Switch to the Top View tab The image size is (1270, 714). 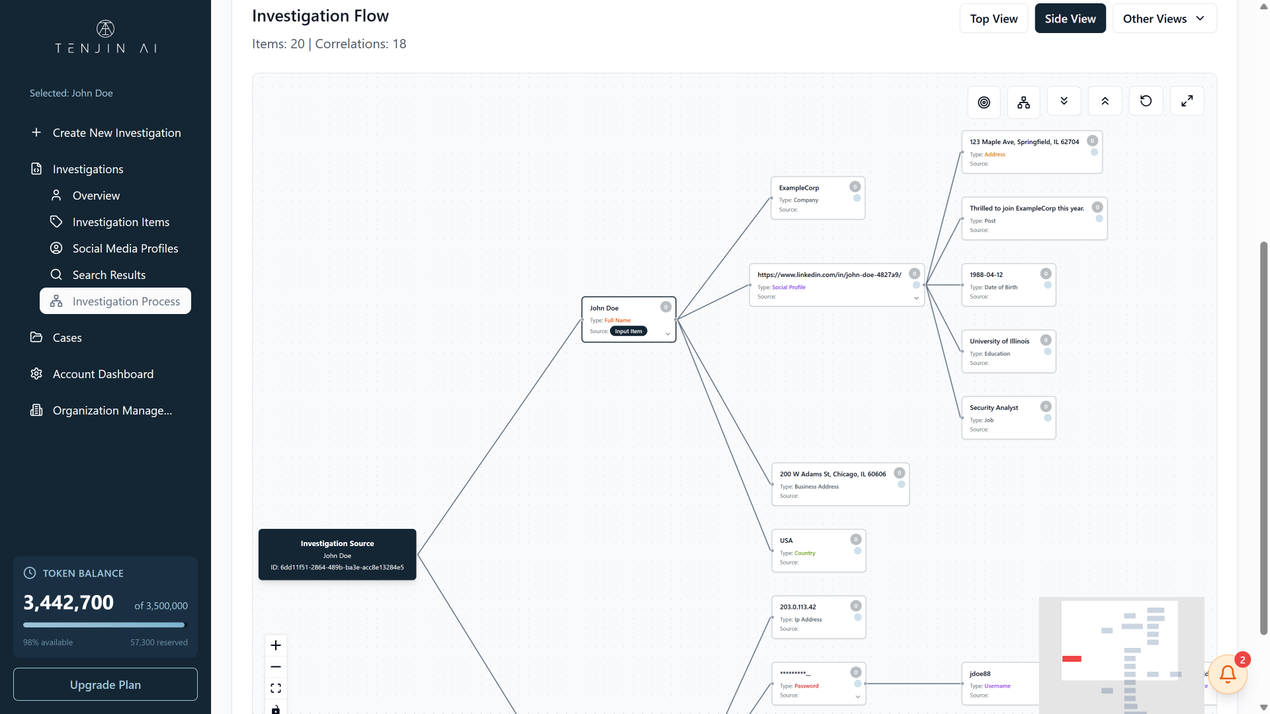coord(994,19)
